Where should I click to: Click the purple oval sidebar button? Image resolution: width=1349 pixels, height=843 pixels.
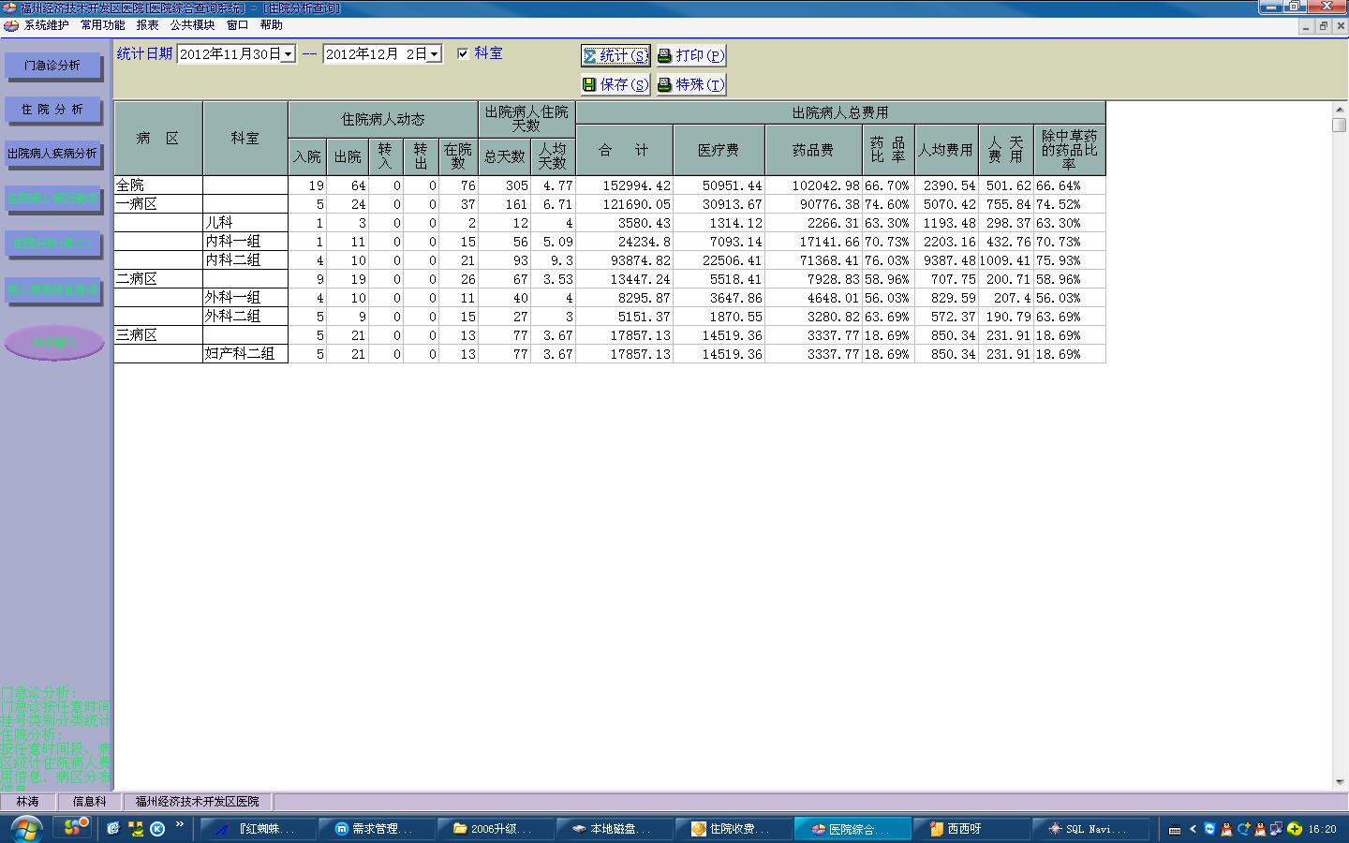(53, 343)
